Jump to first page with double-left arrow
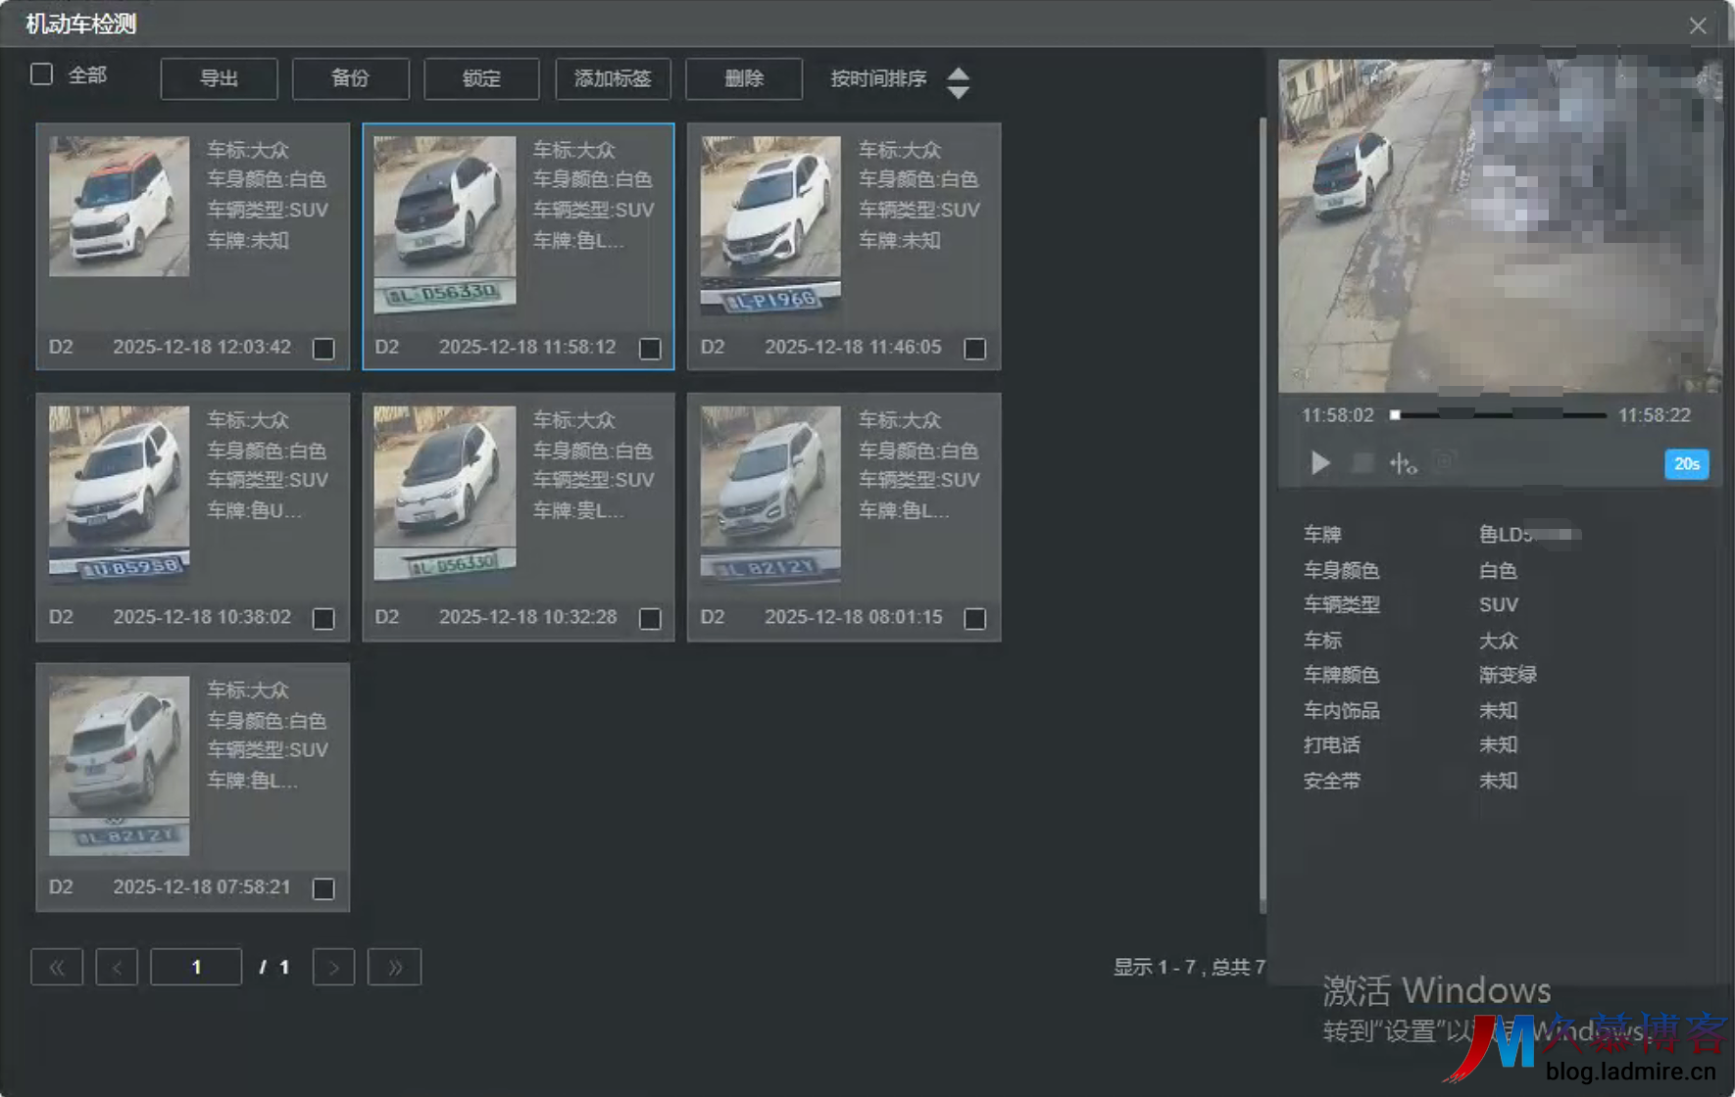1735x1097 pixels. click(56, 967)
